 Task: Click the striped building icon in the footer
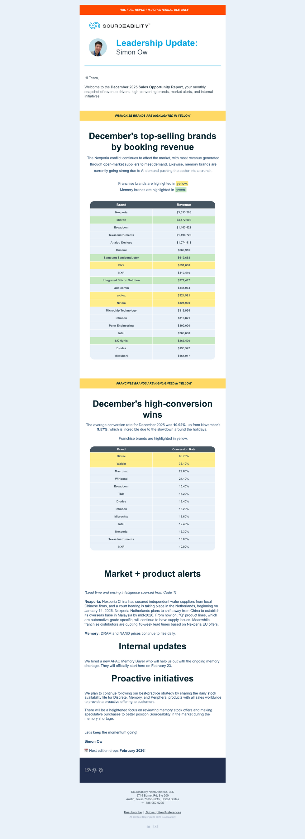coord(101,770)
